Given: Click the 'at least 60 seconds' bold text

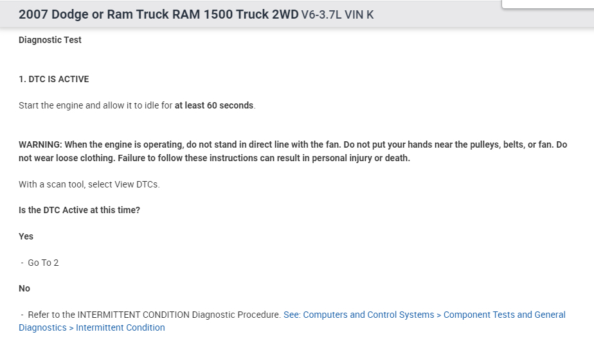Looking at the screenshot, I should (214, 105).
